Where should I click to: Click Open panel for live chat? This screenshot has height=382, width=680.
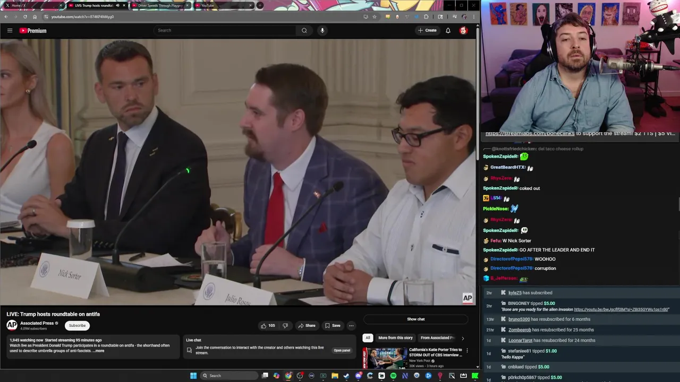[342, 350]
